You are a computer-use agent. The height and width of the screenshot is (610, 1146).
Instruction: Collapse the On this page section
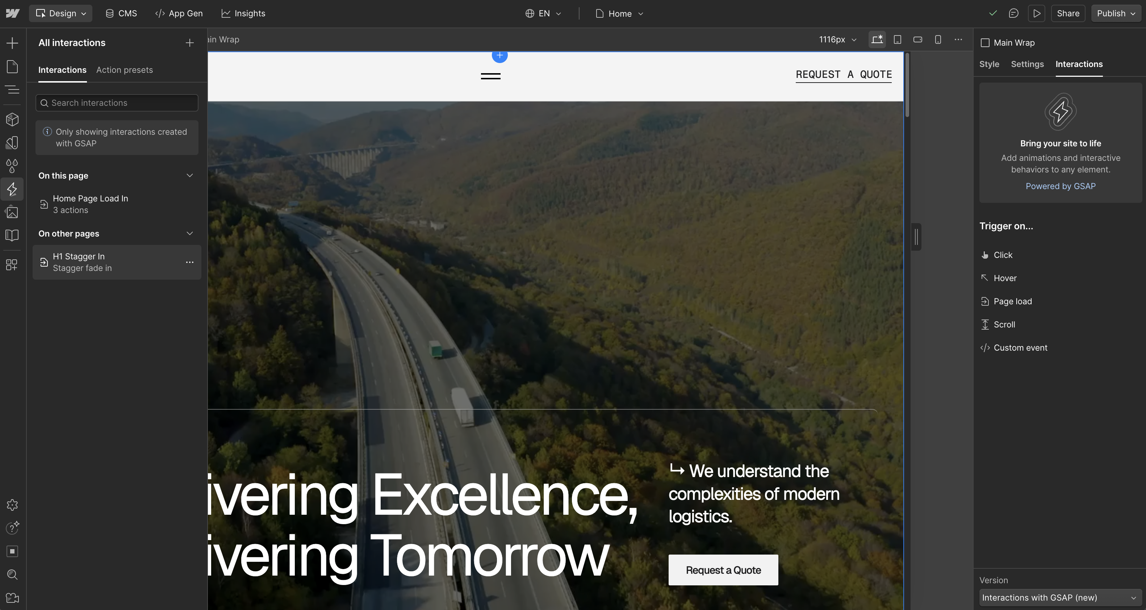point(189,175)
